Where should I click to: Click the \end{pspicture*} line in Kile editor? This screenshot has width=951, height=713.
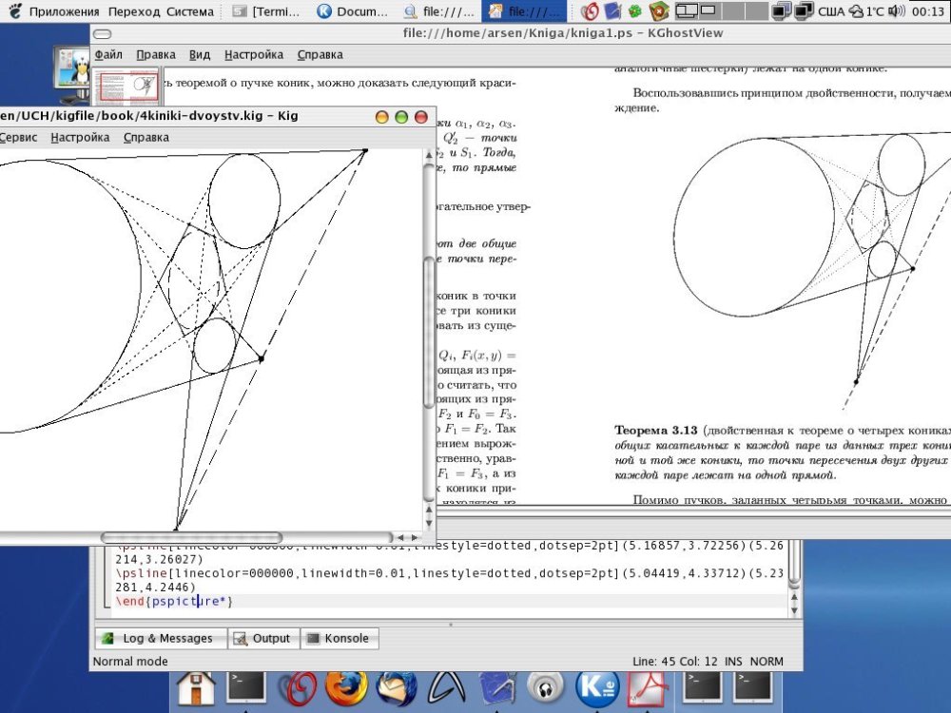pyautogui.click(x=174, y=602)
